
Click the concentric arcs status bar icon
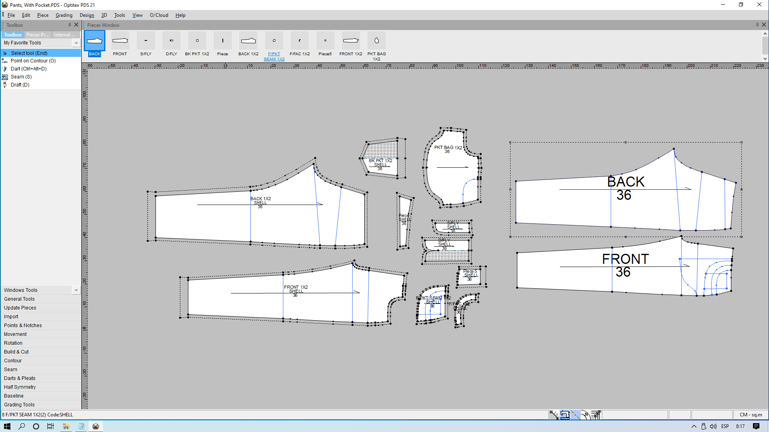[x=585, y=415]
